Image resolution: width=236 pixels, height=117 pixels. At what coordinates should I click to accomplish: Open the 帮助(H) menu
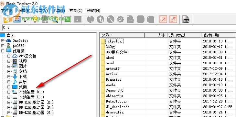point(93,11)
